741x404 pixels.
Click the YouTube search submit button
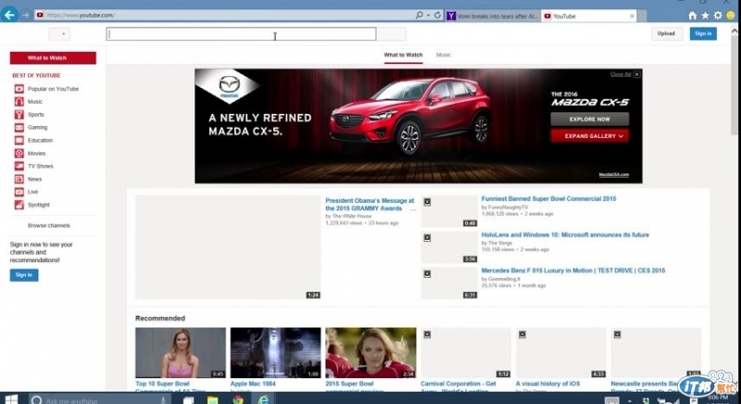click(391, 33)
